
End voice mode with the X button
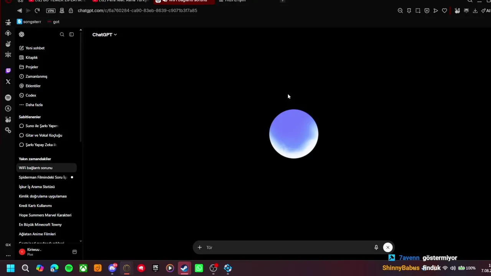coord(388,248)
